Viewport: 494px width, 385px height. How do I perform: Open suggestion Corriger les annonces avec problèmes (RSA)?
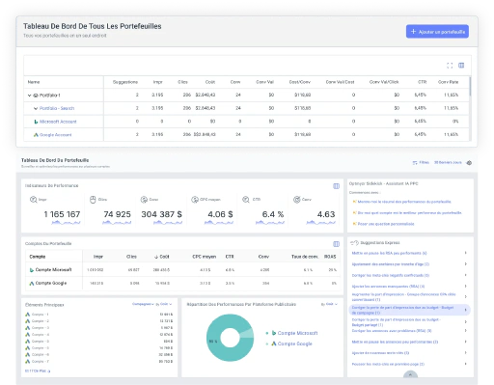[392, 331]
